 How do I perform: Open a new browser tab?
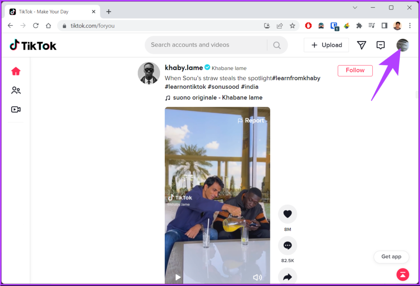coord(109,12)
